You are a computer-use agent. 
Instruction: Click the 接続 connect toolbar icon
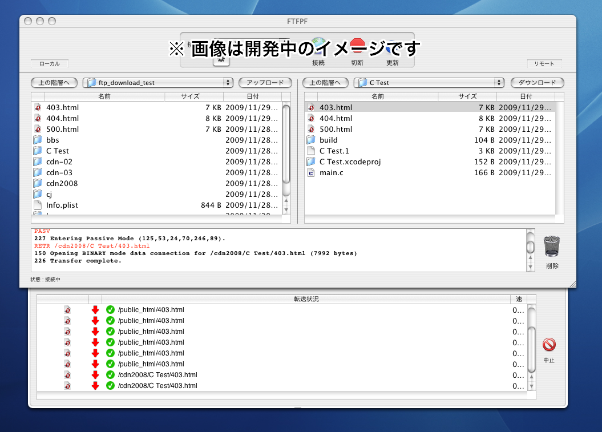[318, 47]
